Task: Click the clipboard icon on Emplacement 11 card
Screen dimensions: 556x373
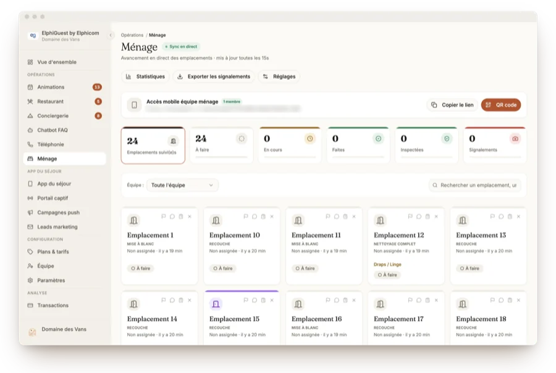Action: tap(345, 216)
